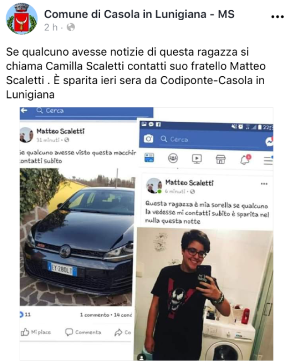The width and height of the screenshot is (295, 364).
Task: Click the Mi piace like button
Action: [36, 332]
